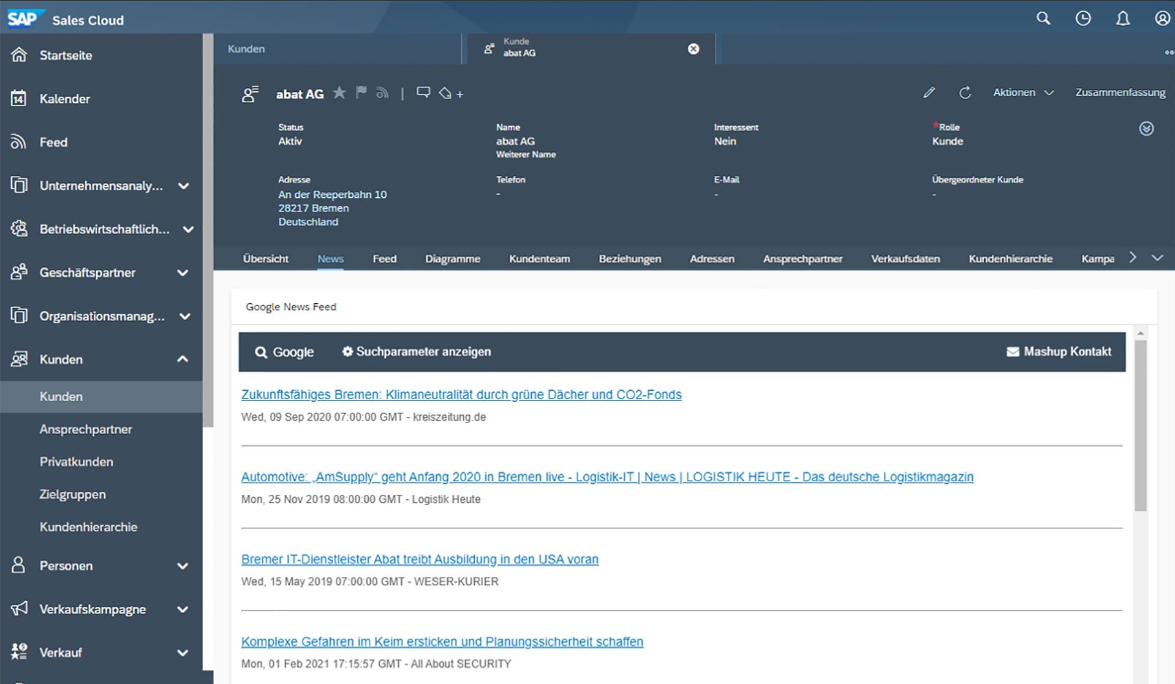
Task: Open Komplexe Gefahren im Keim news link
Action: (x=442, y=641)
